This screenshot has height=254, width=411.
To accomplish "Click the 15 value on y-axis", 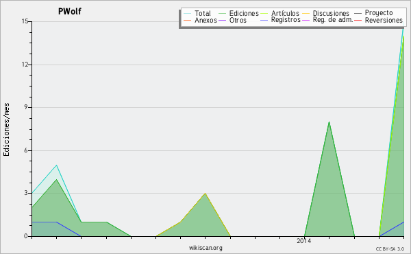I will [25, 21].
